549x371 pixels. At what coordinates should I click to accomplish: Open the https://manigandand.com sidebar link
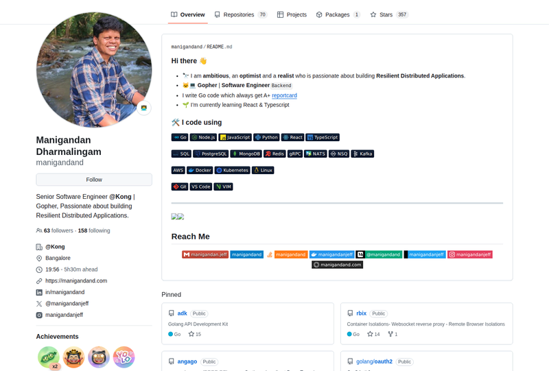click(76, 280)
